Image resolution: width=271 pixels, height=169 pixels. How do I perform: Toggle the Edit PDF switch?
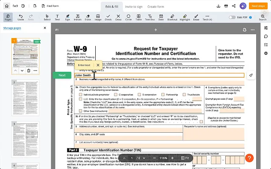[x=232, y=17]
